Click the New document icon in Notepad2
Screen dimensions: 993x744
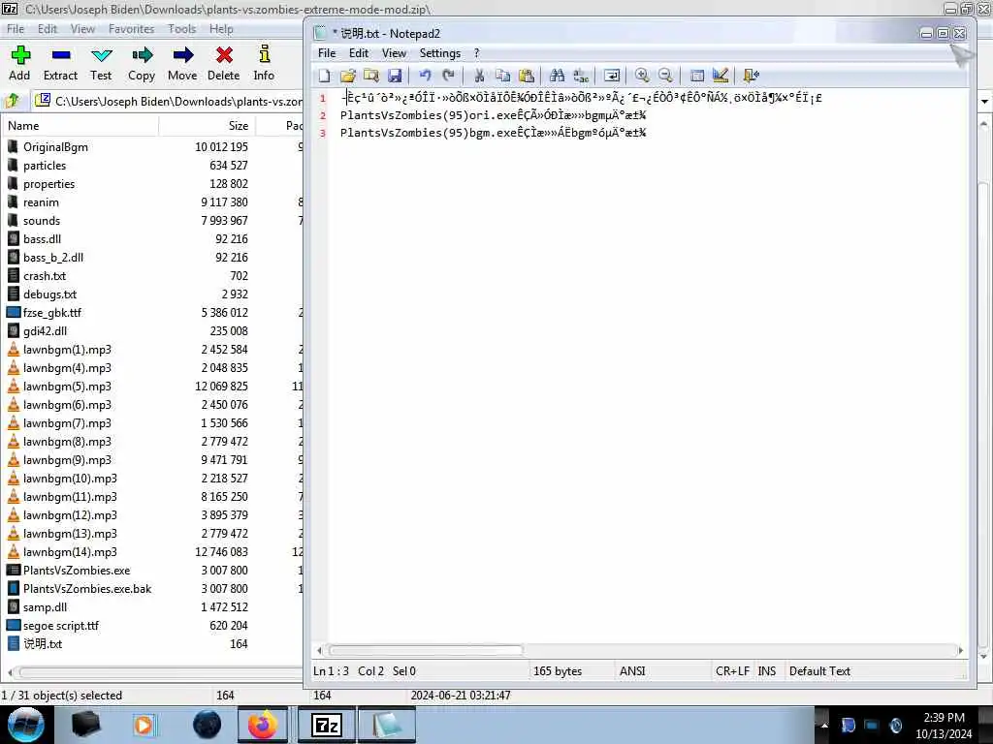click(324, 76)
